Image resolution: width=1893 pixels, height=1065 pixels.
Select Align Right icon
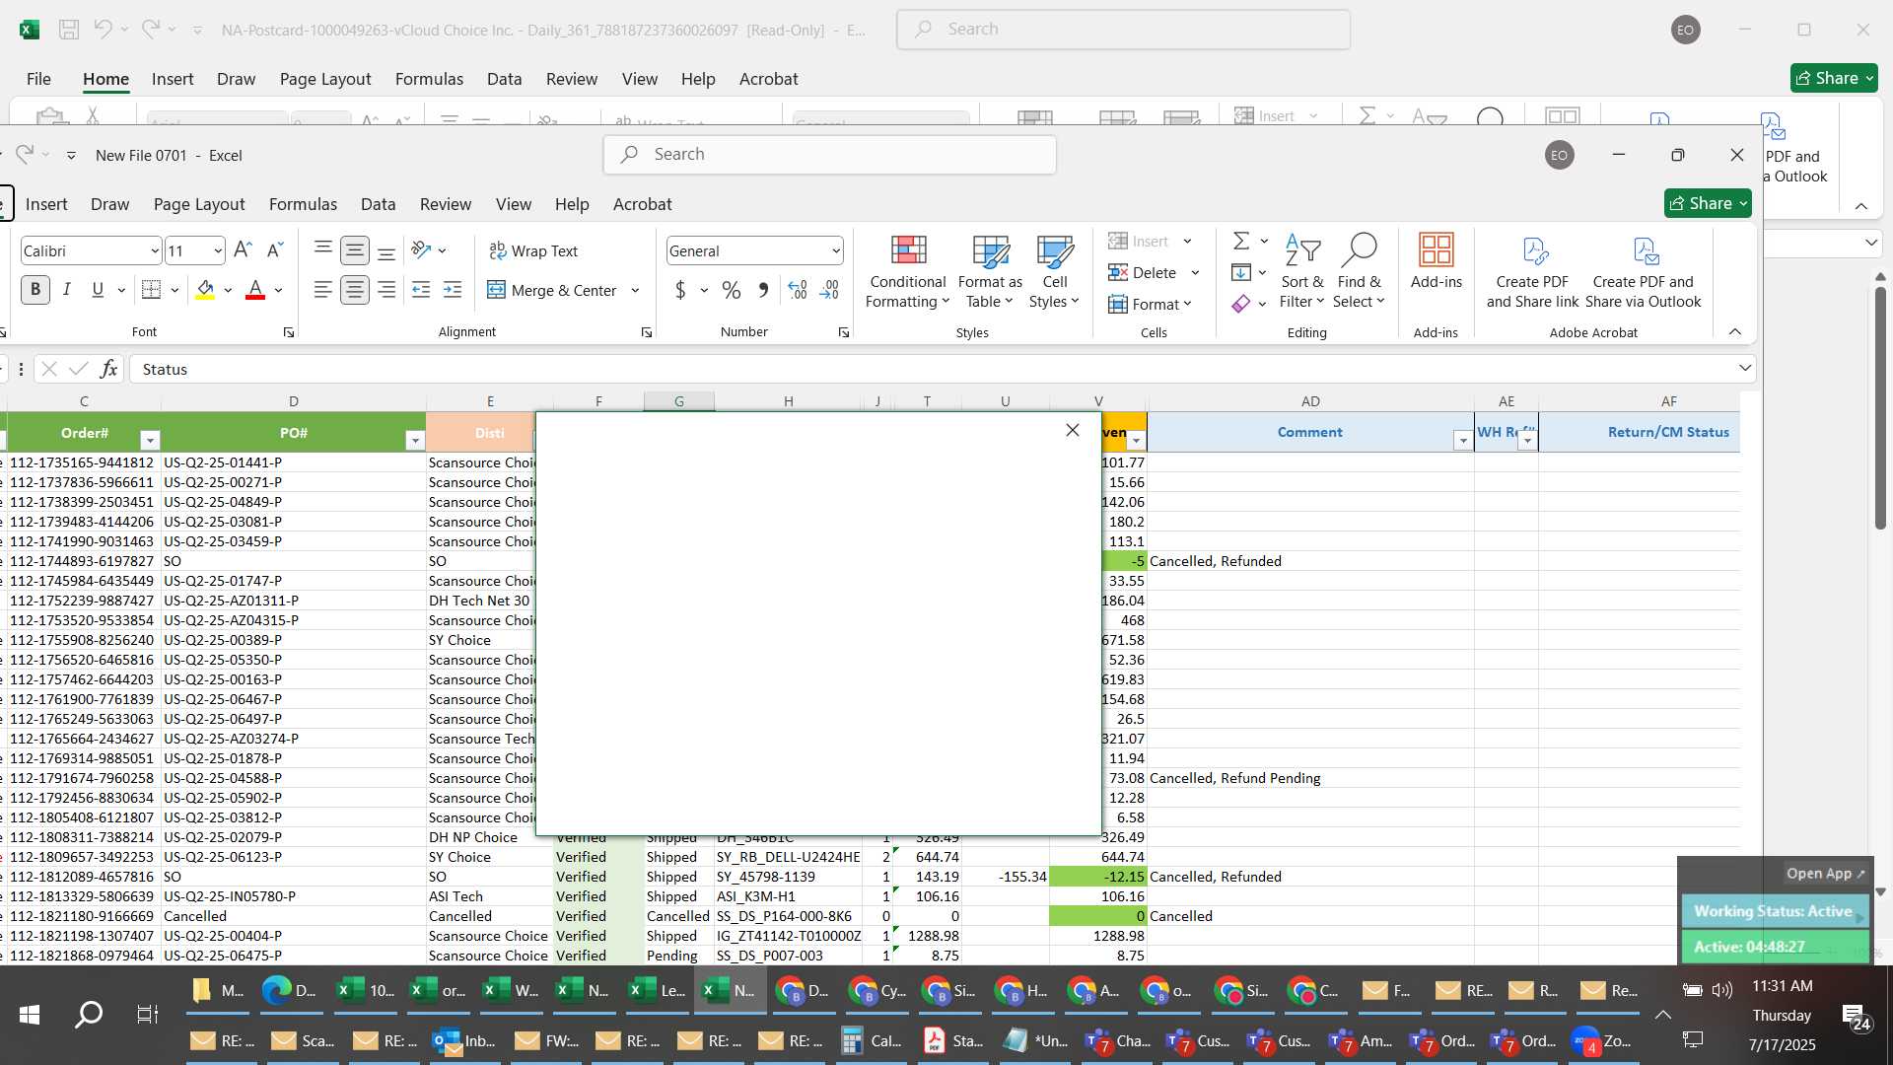386,290
